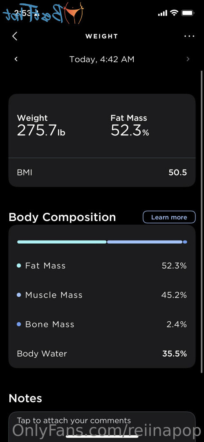
Task: Tap the back arrow beside WEIGHT title
Action: pyautogui.click(x=15, y=36)
